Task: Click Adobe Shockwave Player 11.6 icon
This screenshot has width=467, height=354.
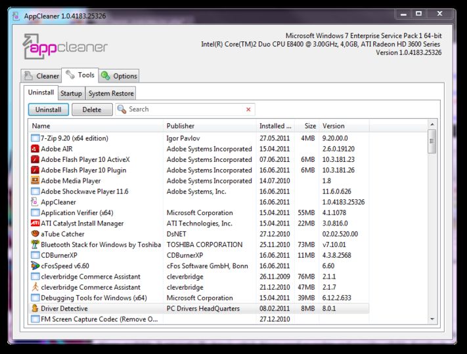Action: coord(35,191)
